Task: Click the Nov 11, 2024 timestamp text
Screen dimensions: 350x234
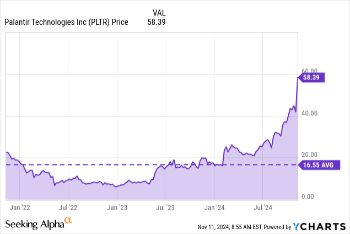Action: click(x=229, y=227)
